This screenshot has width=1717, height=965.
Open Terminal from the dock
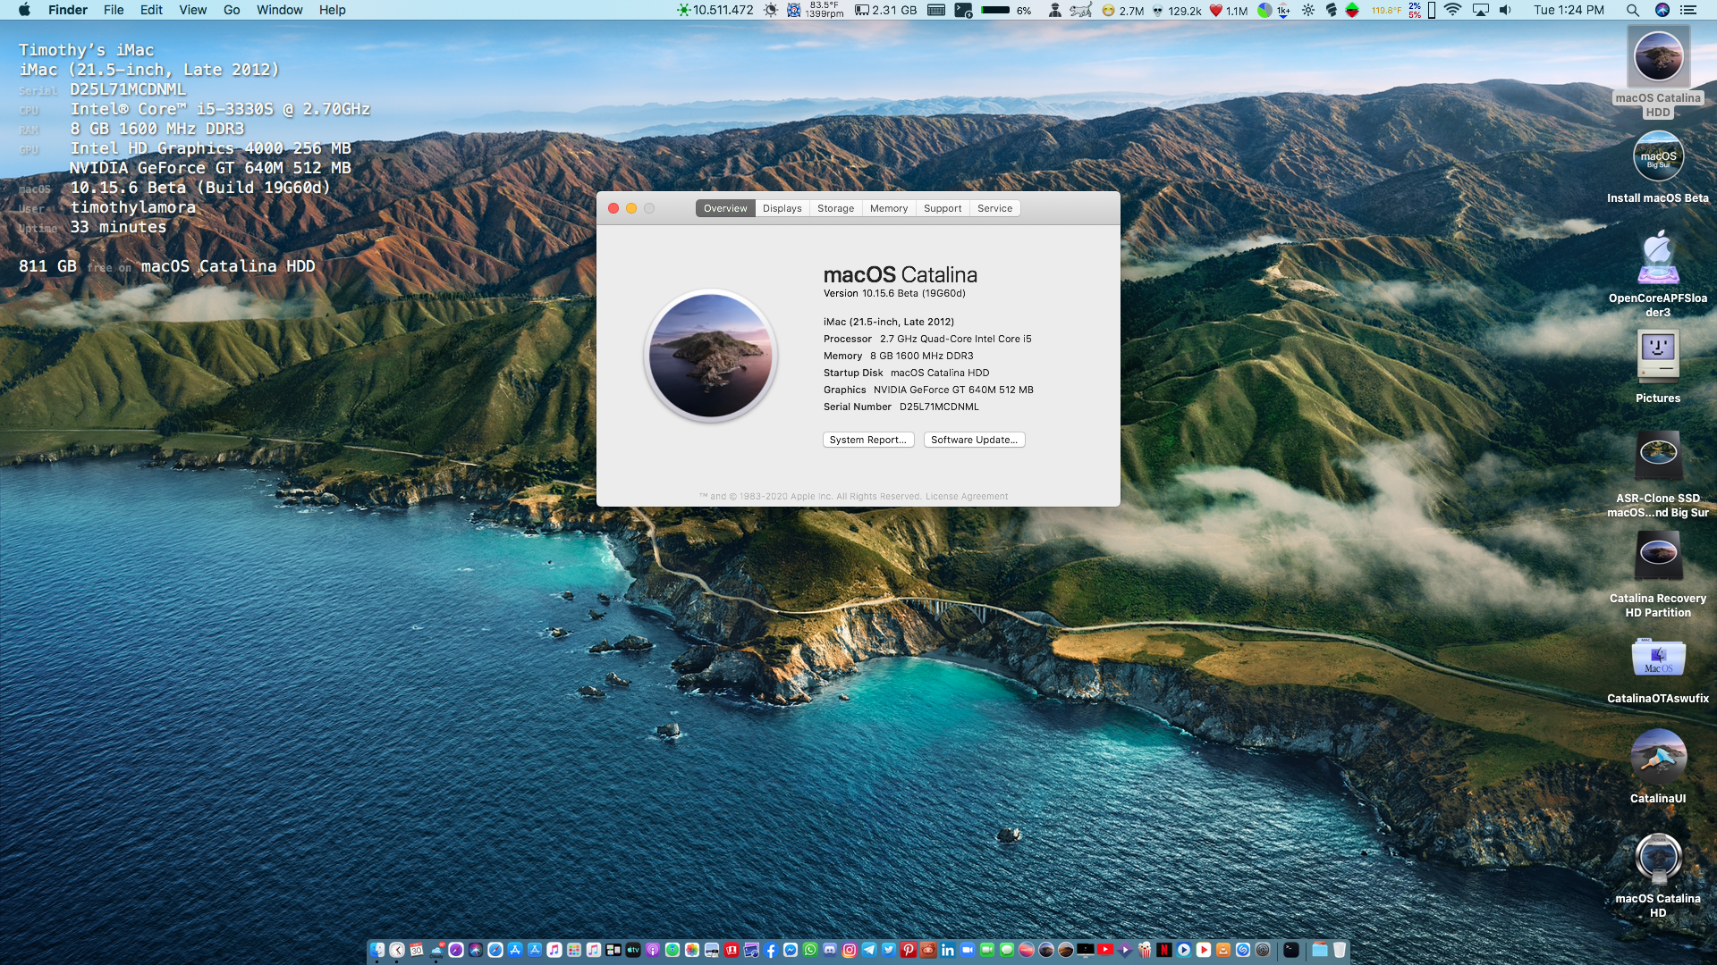1290,950
